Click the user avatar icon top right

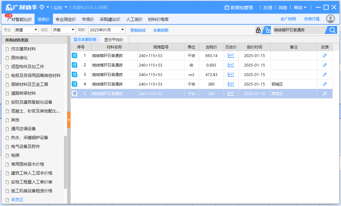coord(330,19)
